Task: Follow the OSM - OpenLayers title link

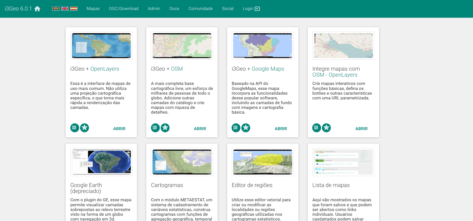Action: [335, 75]
